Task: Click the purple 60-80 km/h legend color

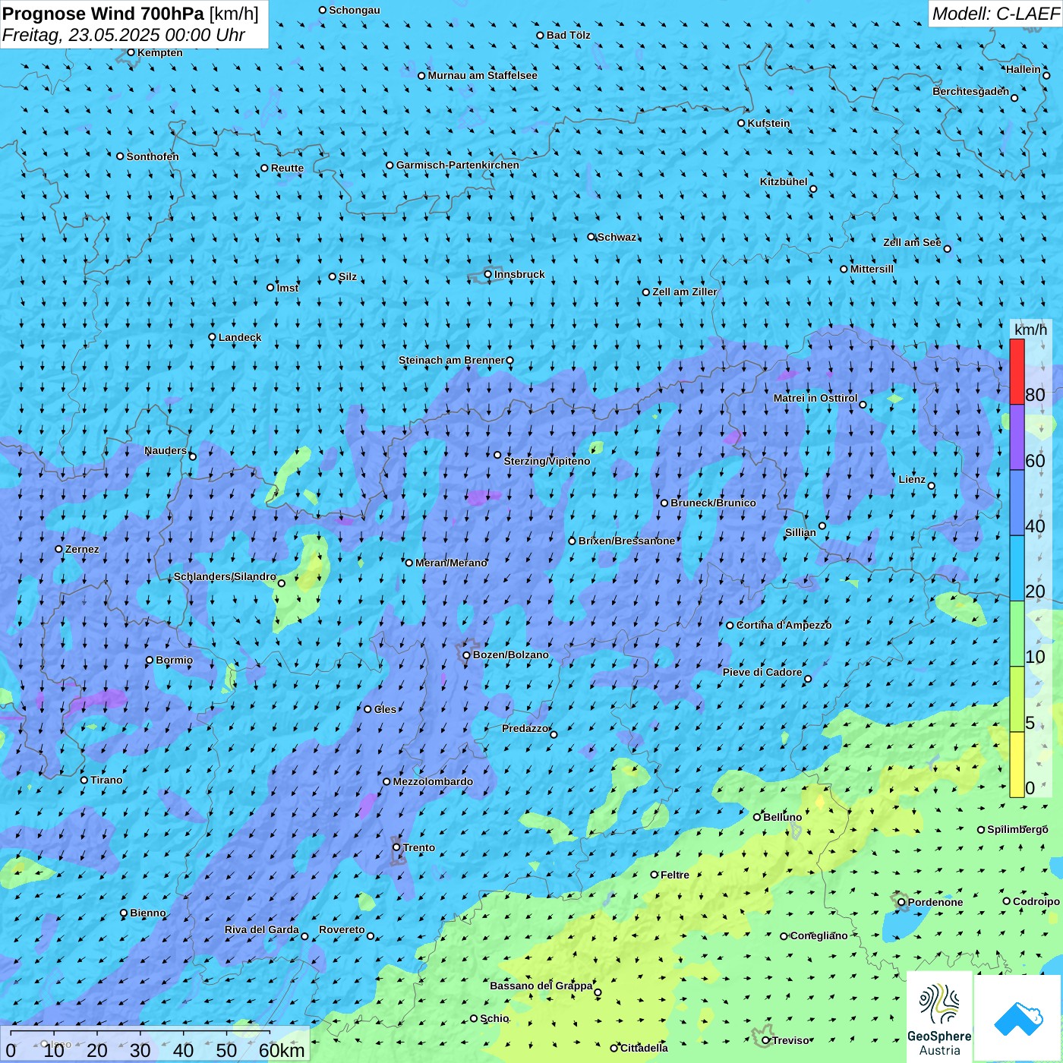Action: point(1017,437)
